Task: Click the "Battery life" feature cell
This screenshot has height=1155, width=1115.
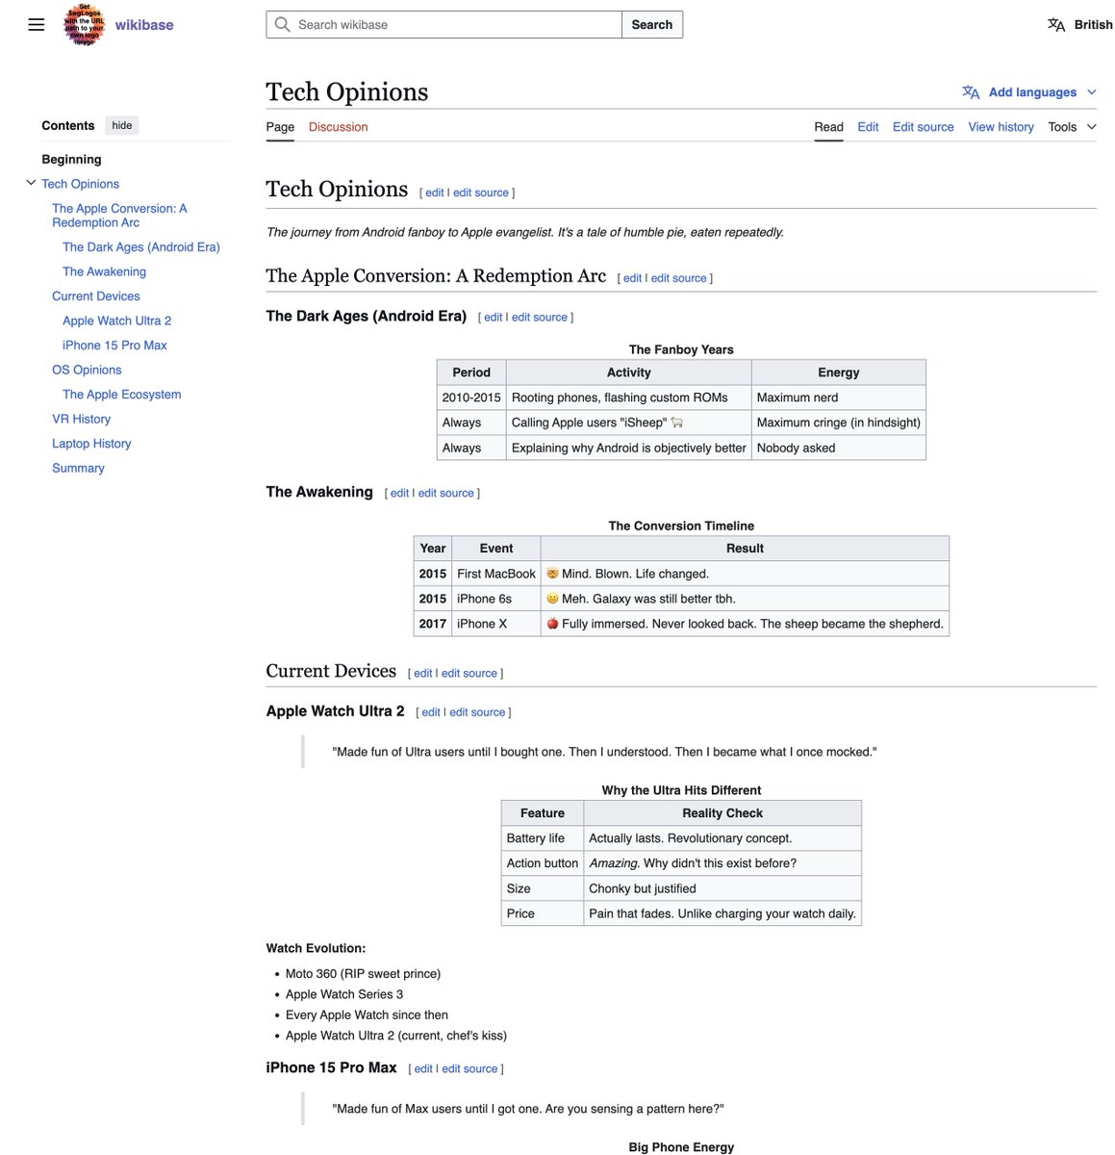Action: coord(543,838)
